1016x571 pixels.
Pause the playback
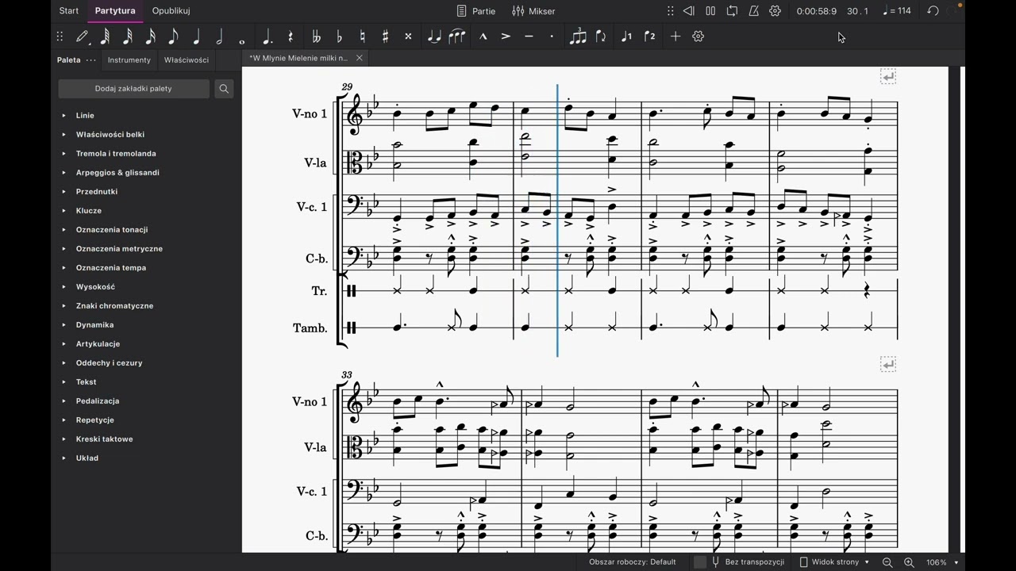click(710, 11)
